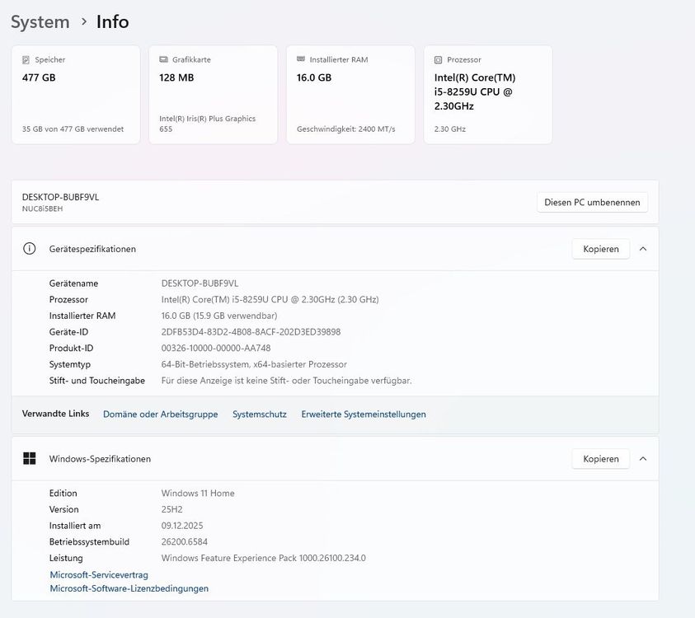Open the Systemschutz link
695x618 pixels.
click(259, 414)
